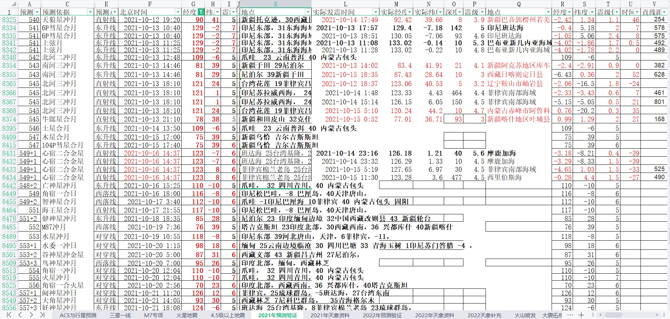
Task: Switch to the 2021年天象资料 sheet tab
Action: coord(330,315)
